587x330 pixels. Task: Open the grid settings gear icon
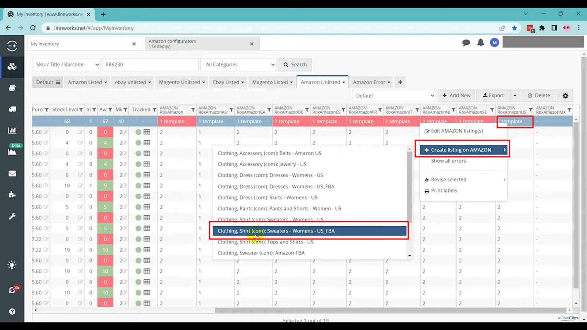[x=565, y=95]
